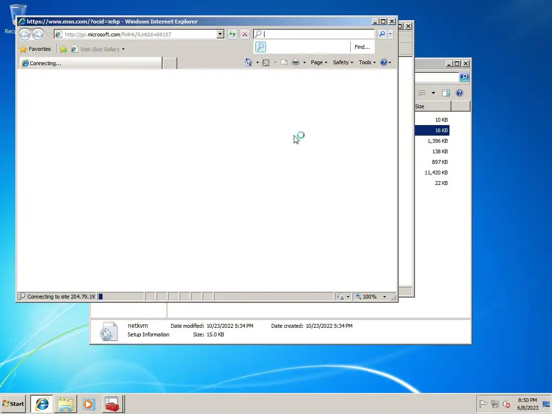This screenshot has height=414, width=552.
Task: Click the Add to Favorites Bar star icon
Action: (63, 49)
